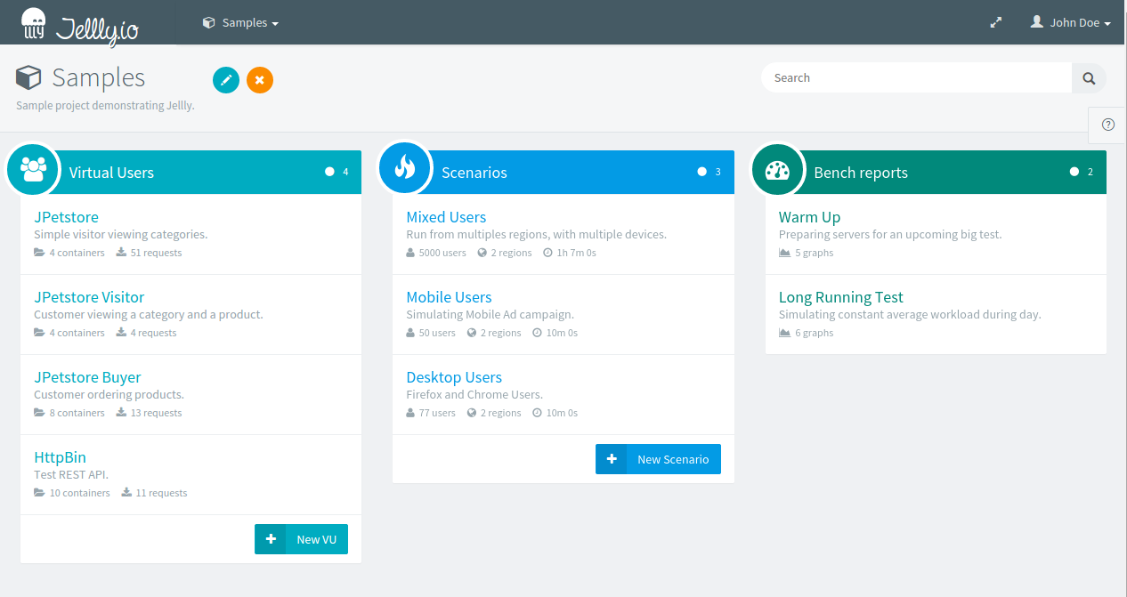
Task: Click the magnifier search button
Action: (x=1089, y=78)
